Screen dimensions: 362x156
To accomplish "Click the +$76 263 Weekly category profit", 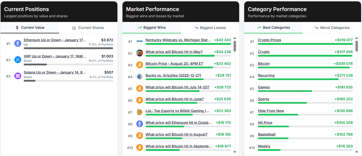I will click(345, 146).
